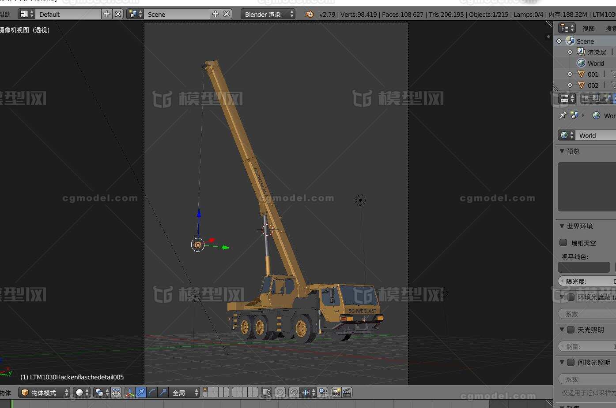Pin the properties context with pin icon
The width and height of the screenshot is (616, 408).
pyautogui.click(x=563, y=115)
